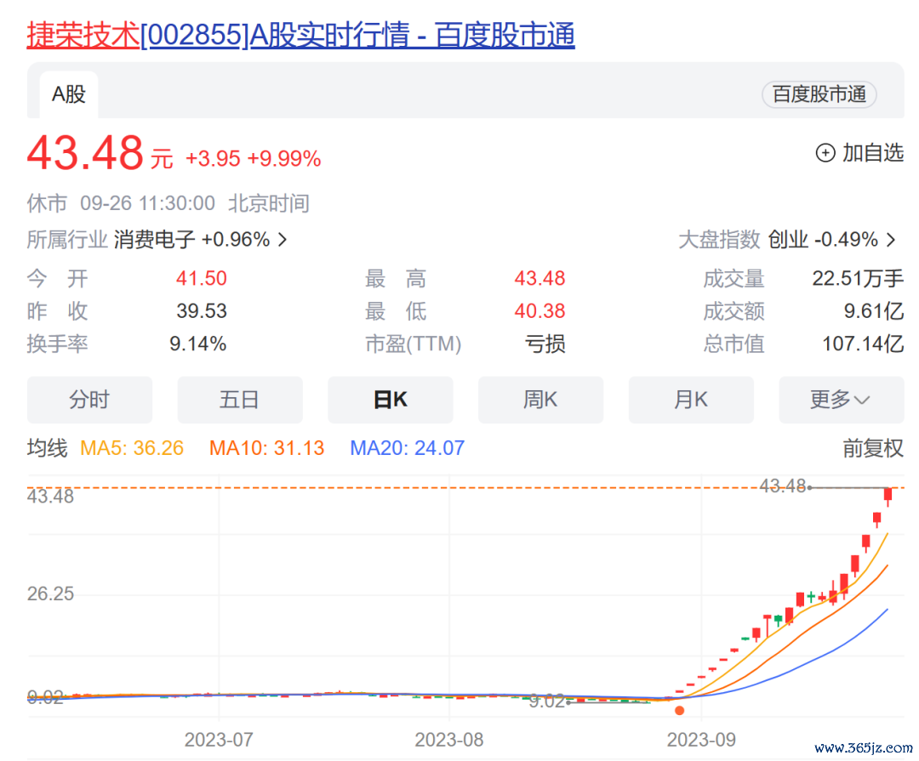Click the 前复权 adjustment option

pos(873,448)
